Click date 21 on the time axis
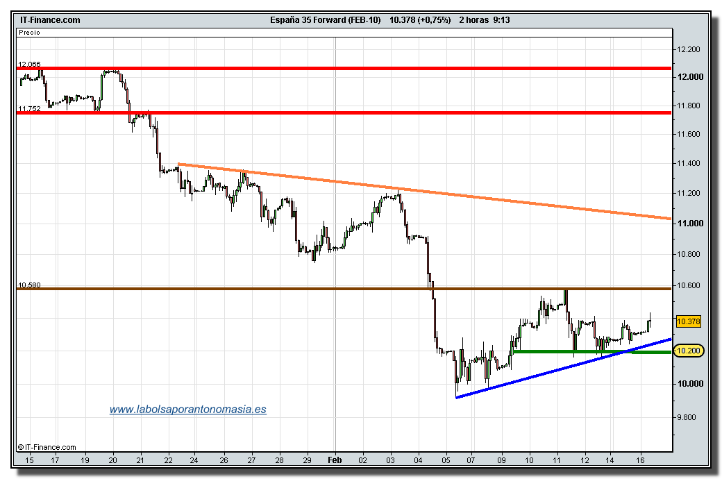 (140, 460)
